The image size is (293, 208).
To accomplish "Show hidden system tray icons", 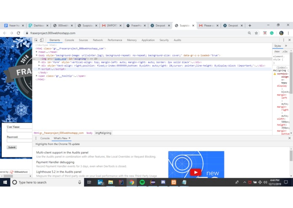I will pos(245,182).
